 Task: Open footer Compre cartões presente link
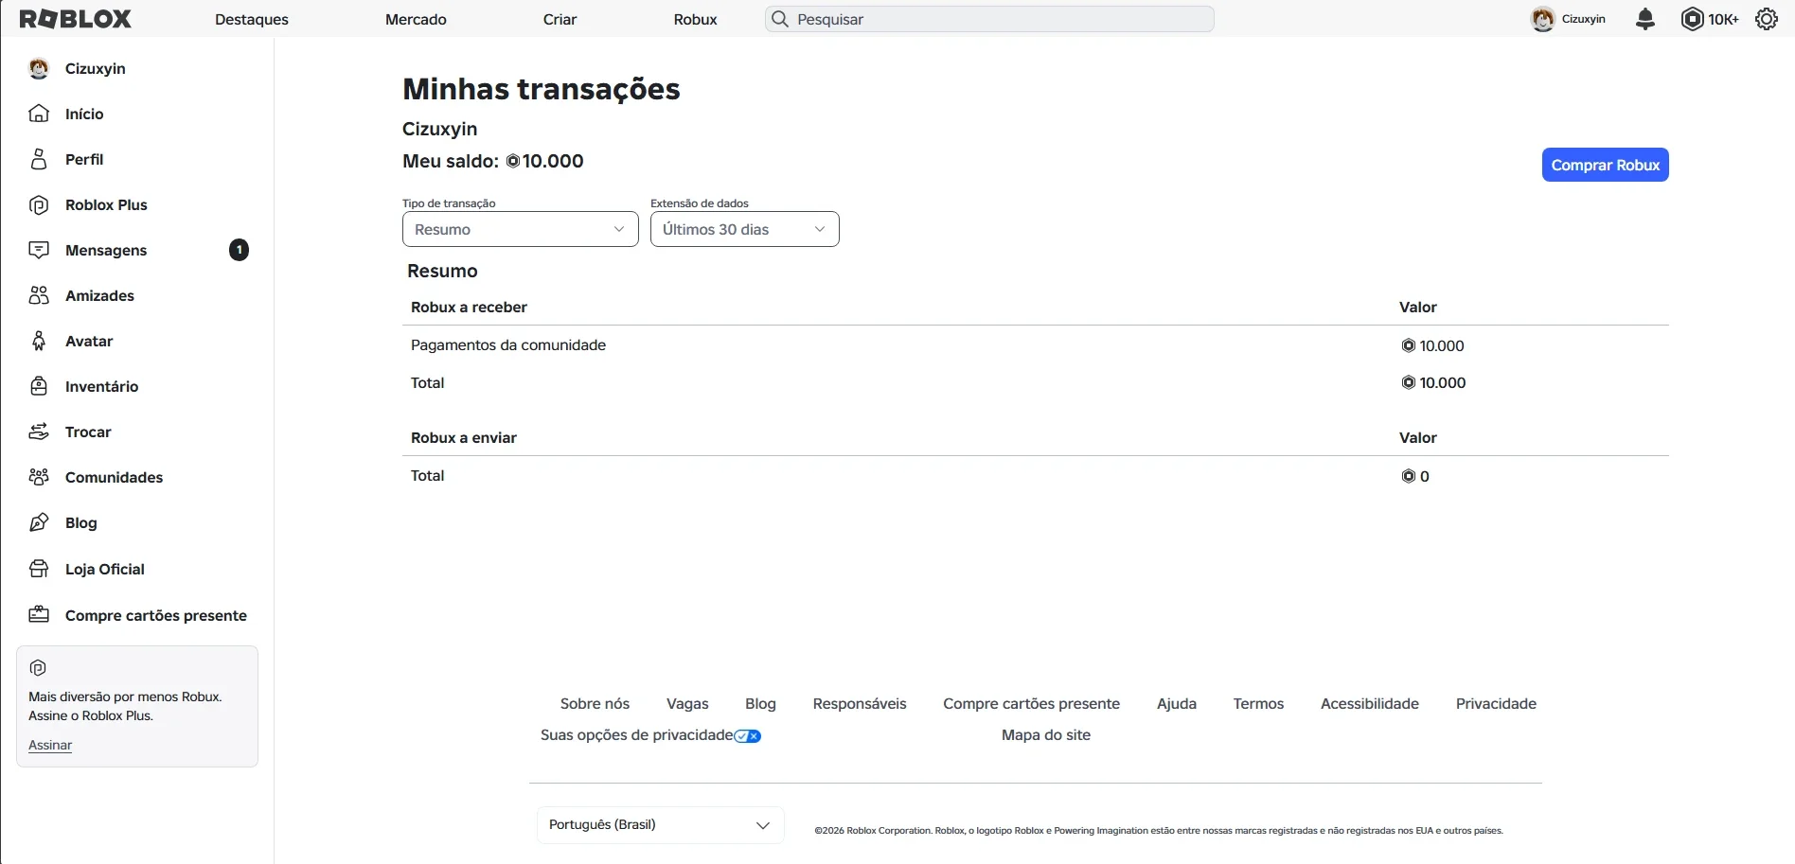(x=1031, y=703)
